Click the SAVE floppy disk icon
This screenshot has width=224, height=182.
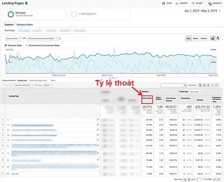coord(164,3)
